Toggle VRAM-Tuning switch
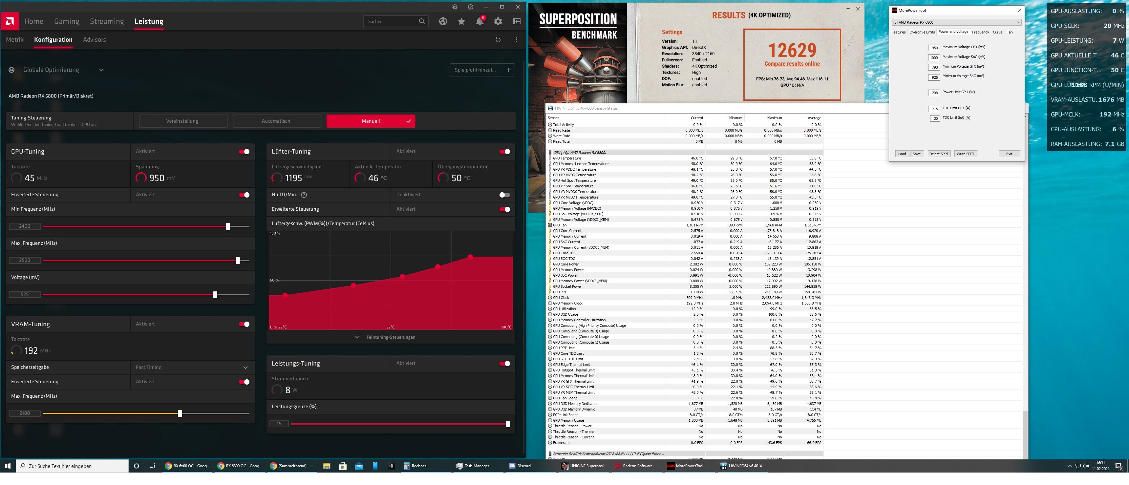 click(244, 324)
